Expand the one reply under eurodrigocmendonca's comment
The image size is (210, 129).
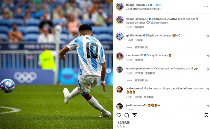click(x=141, y=80)
